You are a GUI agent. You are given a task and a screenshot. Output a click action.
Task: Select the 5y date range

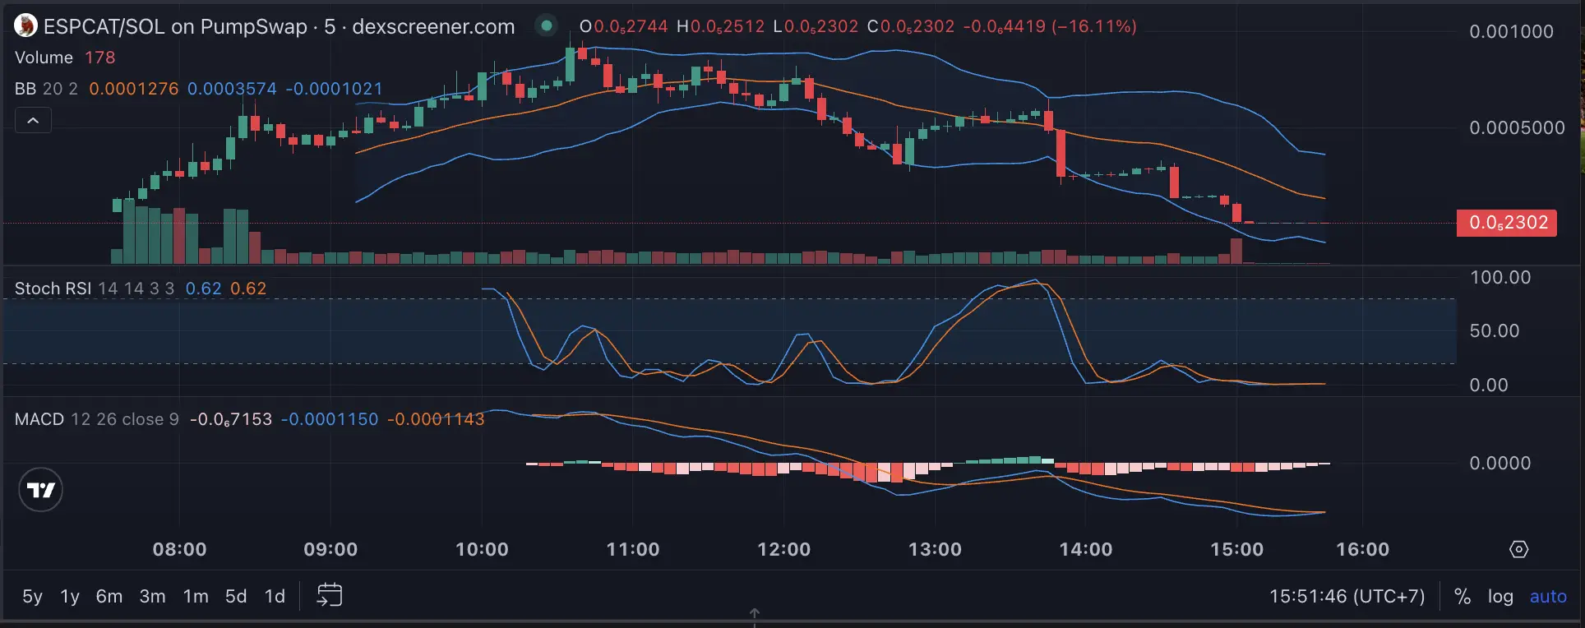coord(32,596)
